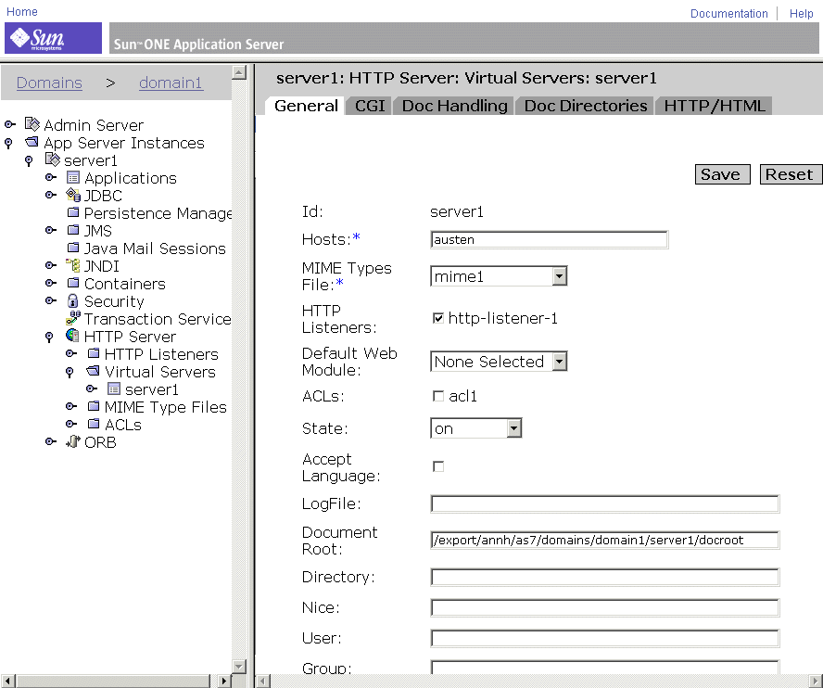Viewport: 823px width, 688px height.
Task: Click the HTTP Server globe icon
Action: [x=73, y=336]
